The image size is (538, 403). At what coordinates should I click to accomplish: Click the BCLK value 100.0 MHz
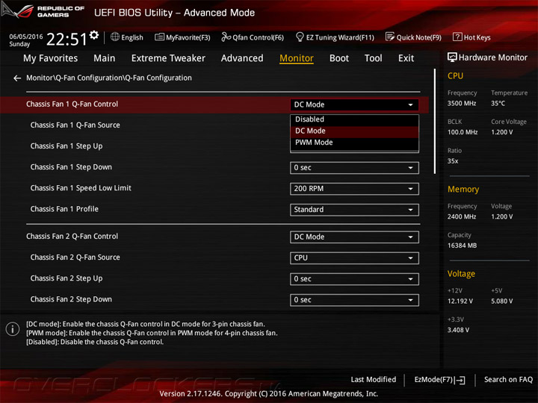(x=463, y=132)
